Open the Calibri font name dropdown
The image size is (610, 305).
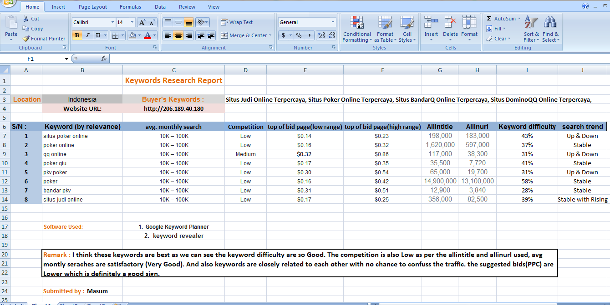[x=112, y=22]
